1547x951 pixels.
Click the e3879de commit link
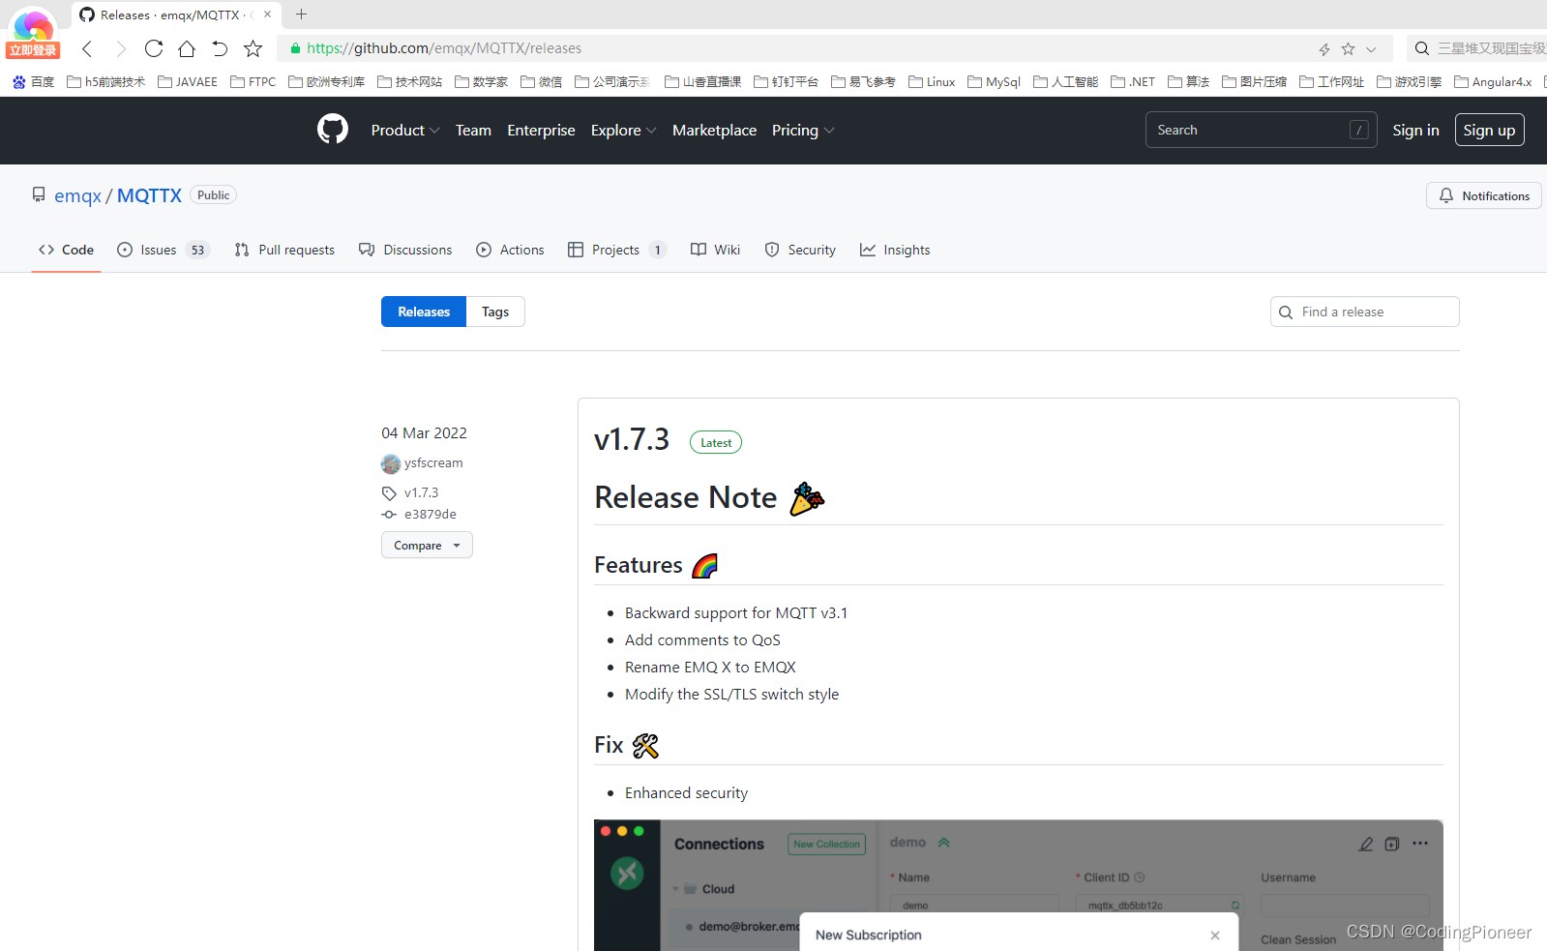point(431,515)
